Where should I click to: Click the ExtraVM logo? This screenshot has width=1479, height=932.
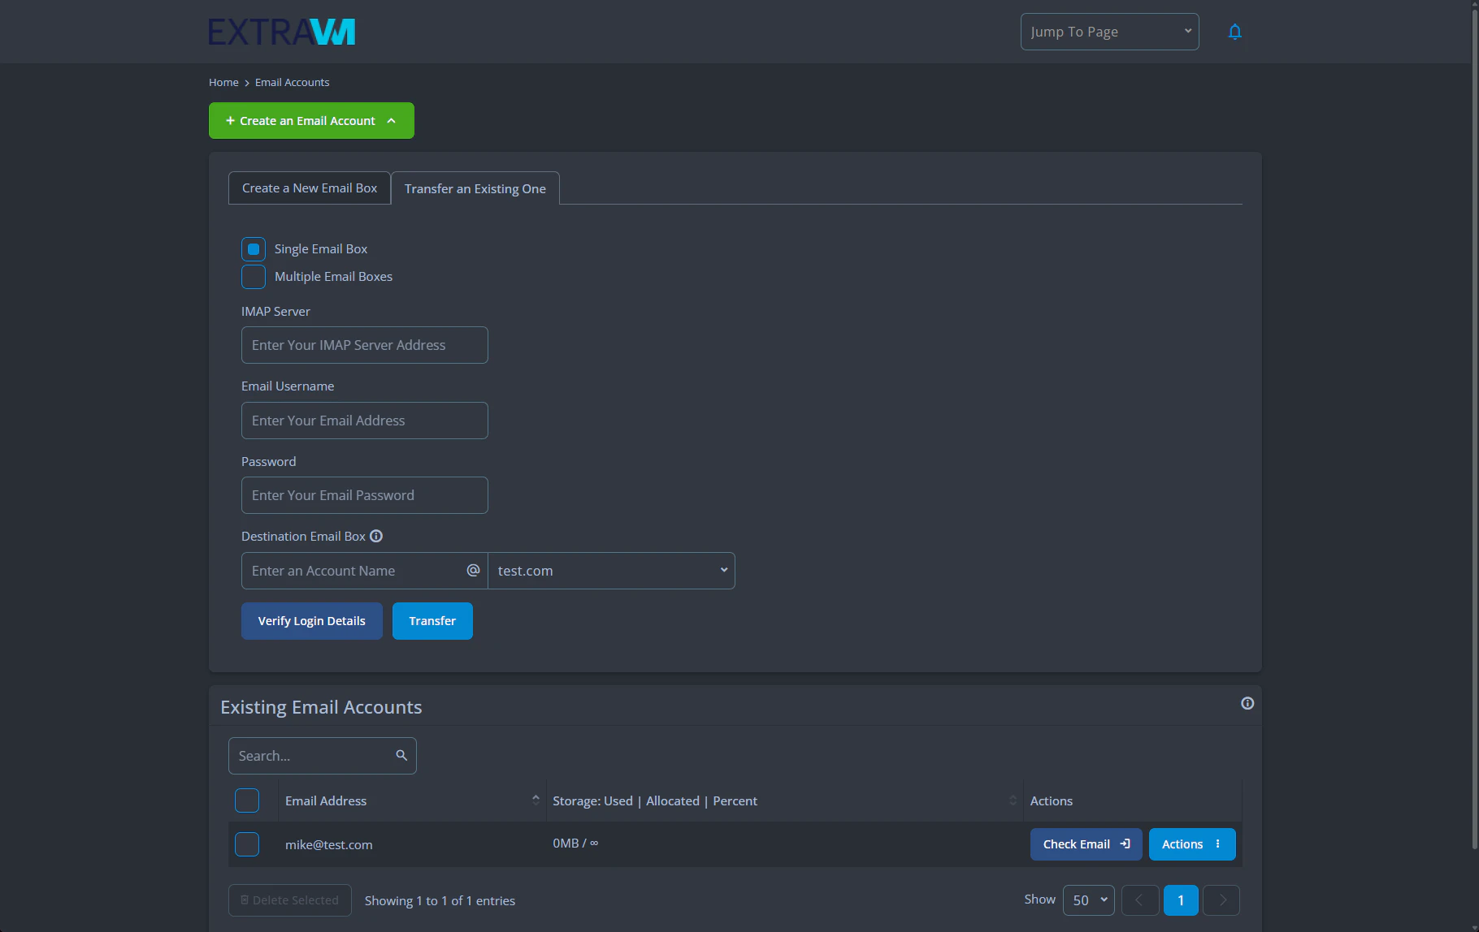[x=281, y=32]
